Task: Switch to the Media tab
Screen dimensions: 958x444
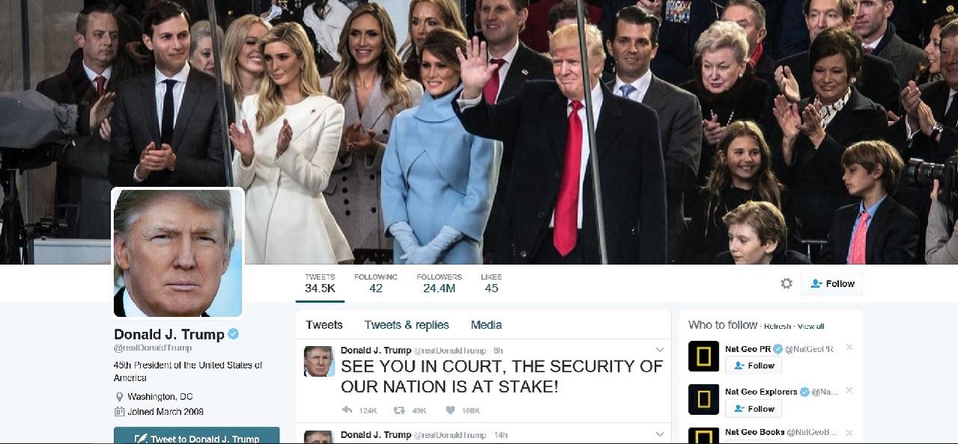Action: click(x=486, y=324)
